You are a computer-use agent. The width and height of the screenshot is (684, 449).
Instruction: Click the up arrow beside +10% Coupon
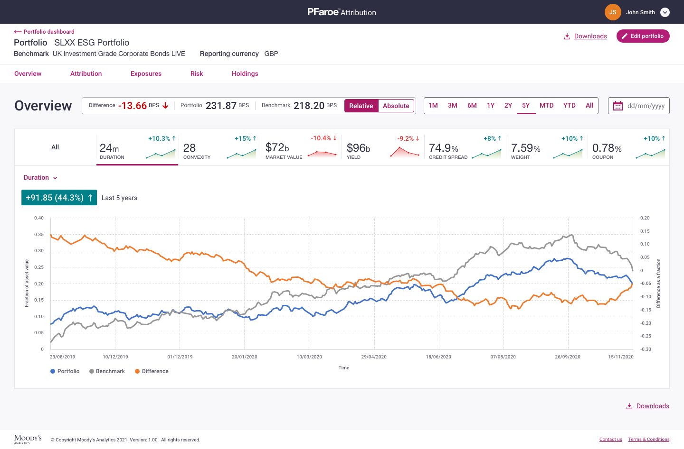click(664, 138)
